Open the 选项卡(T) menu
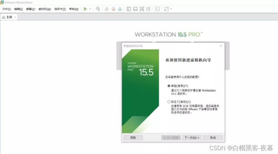278x154 pixels. pos(60,9)
